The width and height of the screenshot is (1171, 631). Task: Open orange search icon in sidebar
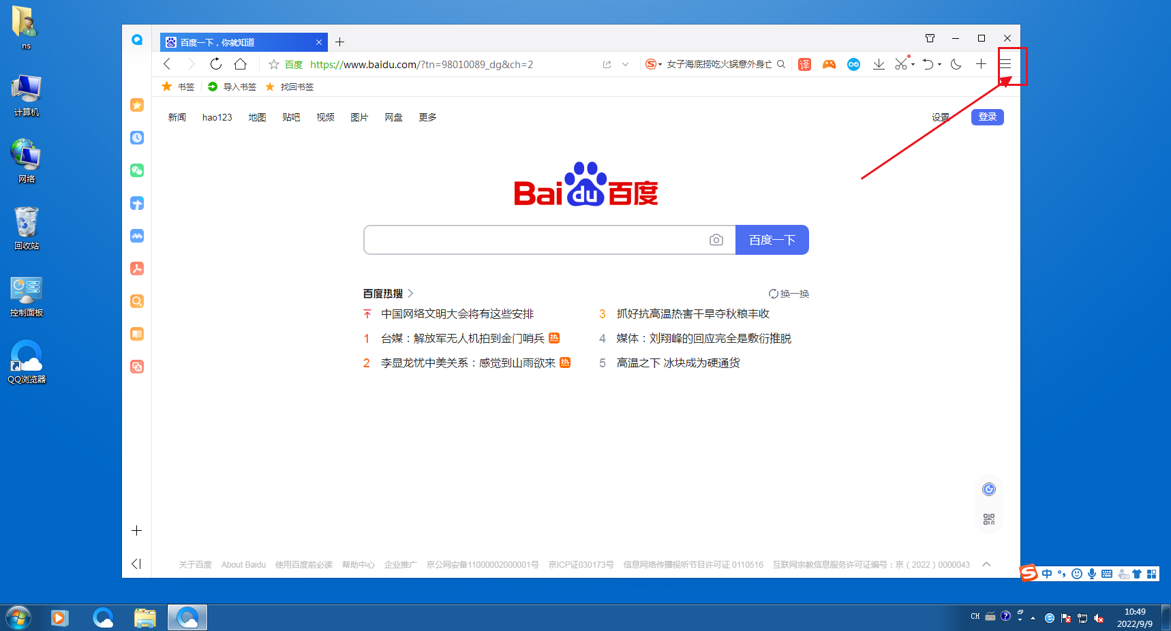137,301
